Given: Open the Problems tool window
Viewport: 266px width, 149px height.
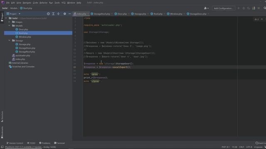Looking at the screenshot, I should [44, 143].
